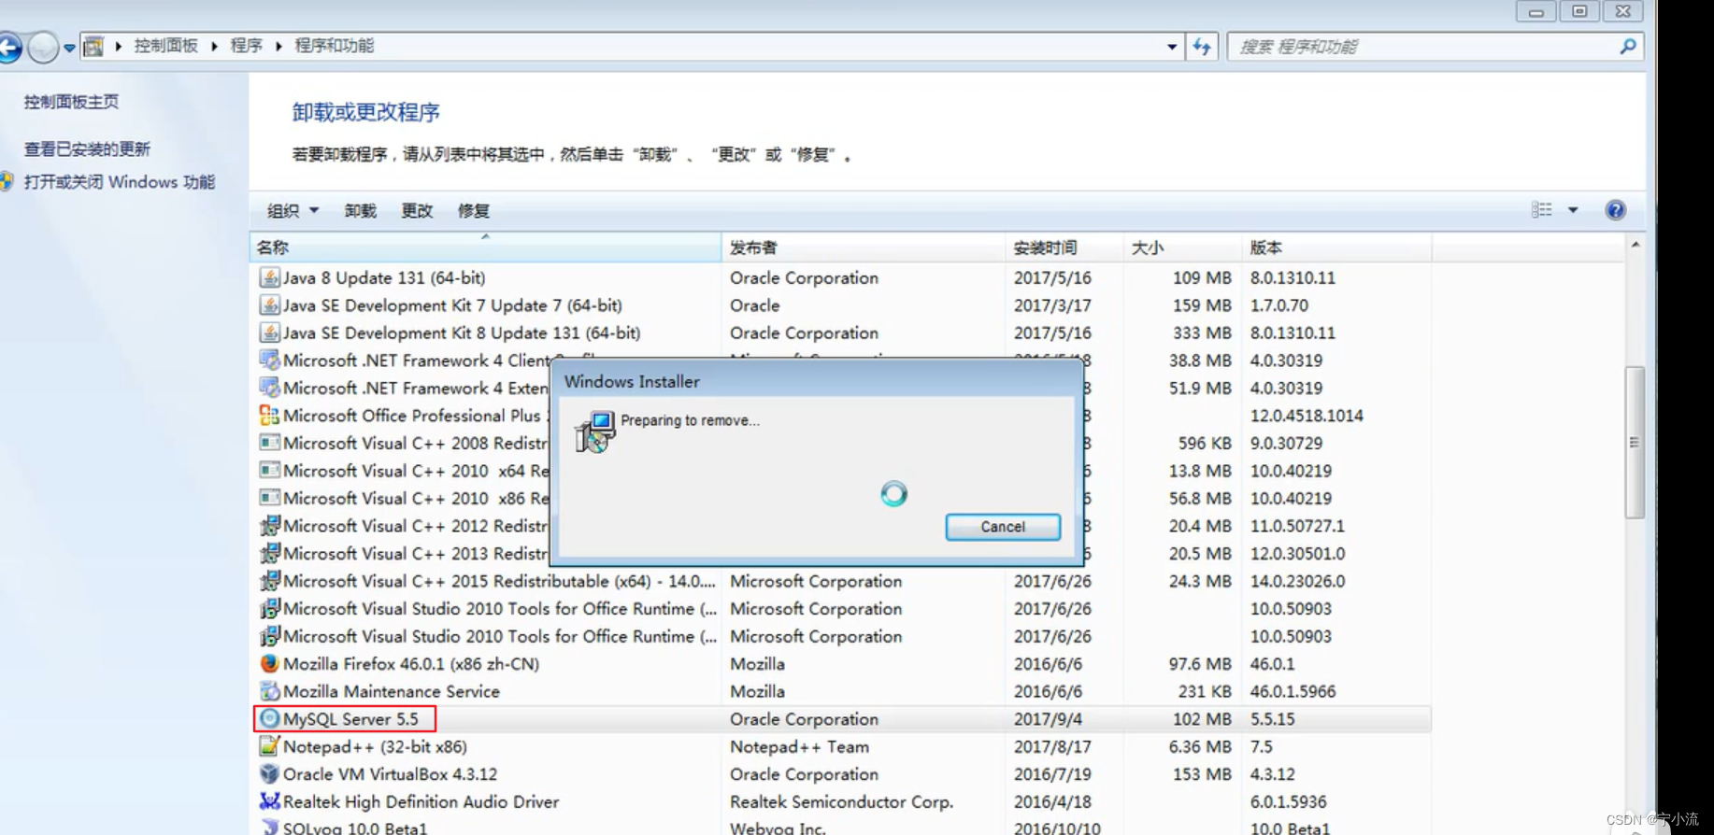Click the Java 8 Update 131 icon
This screenshot has width=1714, height=835.
pos(269,277)
